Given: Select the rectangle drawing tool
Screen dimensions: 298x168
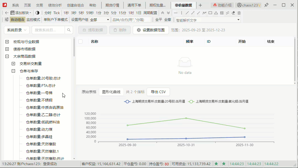Looking at the screenshot, I should click(210, 13).
